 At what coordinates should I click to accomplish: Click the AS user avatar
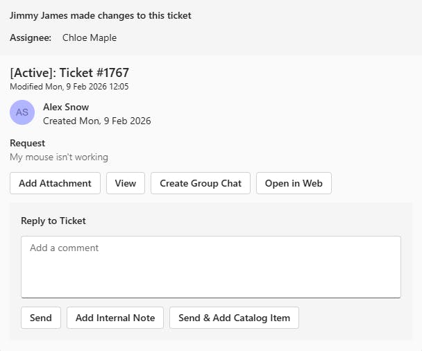coord(22,112)
